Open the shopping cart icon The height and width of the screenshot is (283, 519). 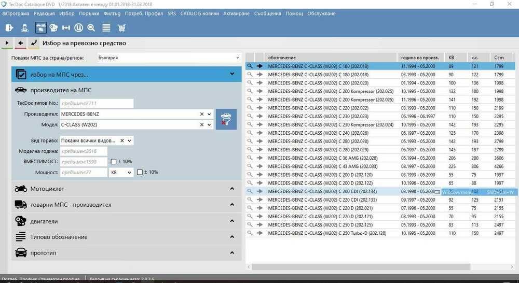[x=121, y=28]
